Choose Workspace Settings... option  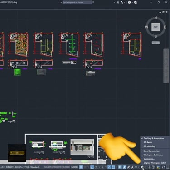tap(153, 155)
